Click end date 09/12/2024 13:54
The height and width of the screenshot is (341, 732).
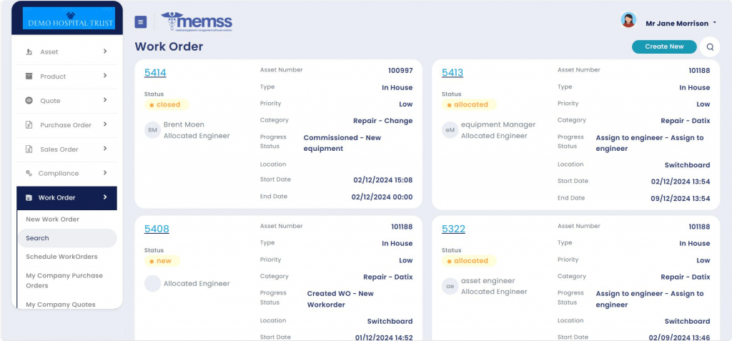(681, 199)
